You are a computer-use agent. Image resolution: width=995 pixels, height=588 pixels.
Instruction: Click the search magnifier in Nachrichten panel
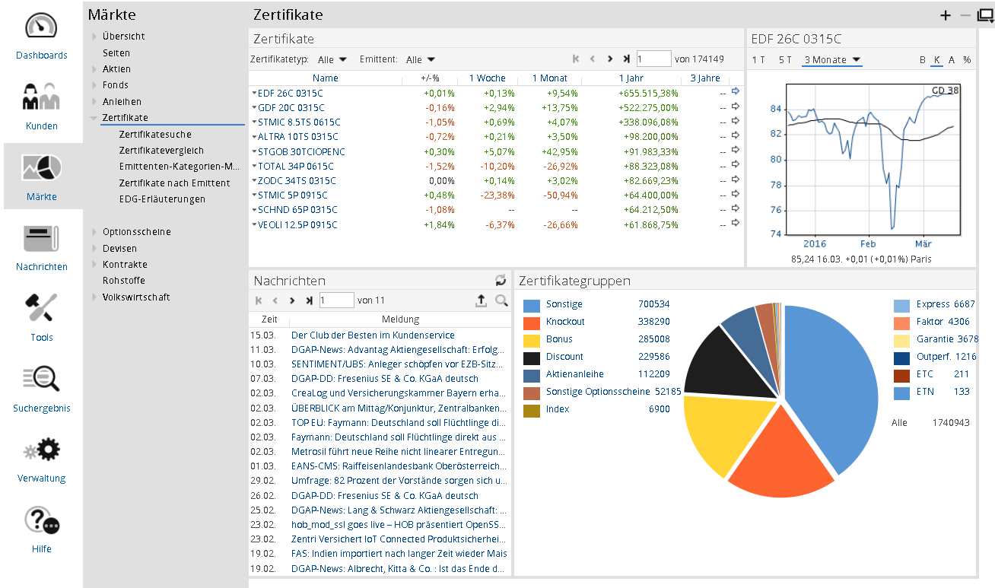[501, 301]
